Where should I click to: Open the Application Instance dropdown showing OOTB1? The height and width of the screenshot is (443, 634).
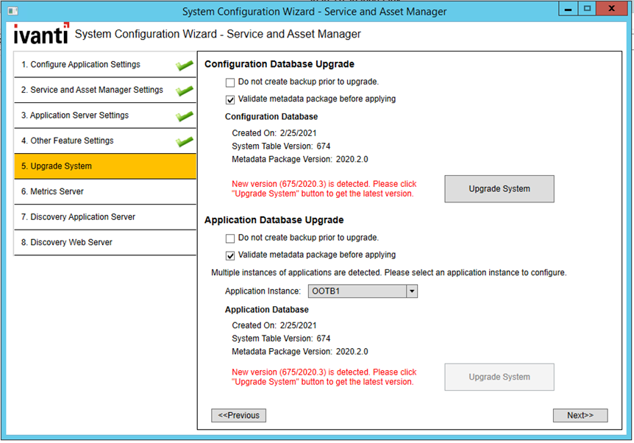tap(411, 291)
